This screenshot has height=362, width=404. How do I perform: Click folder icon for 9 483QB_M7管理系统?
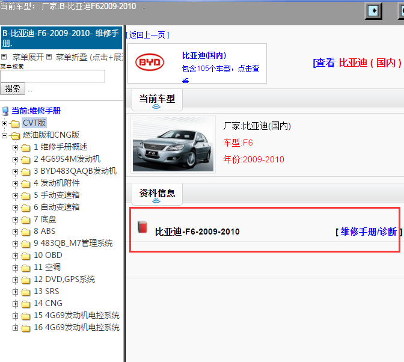pyautogui.click(x=26, y=244)
